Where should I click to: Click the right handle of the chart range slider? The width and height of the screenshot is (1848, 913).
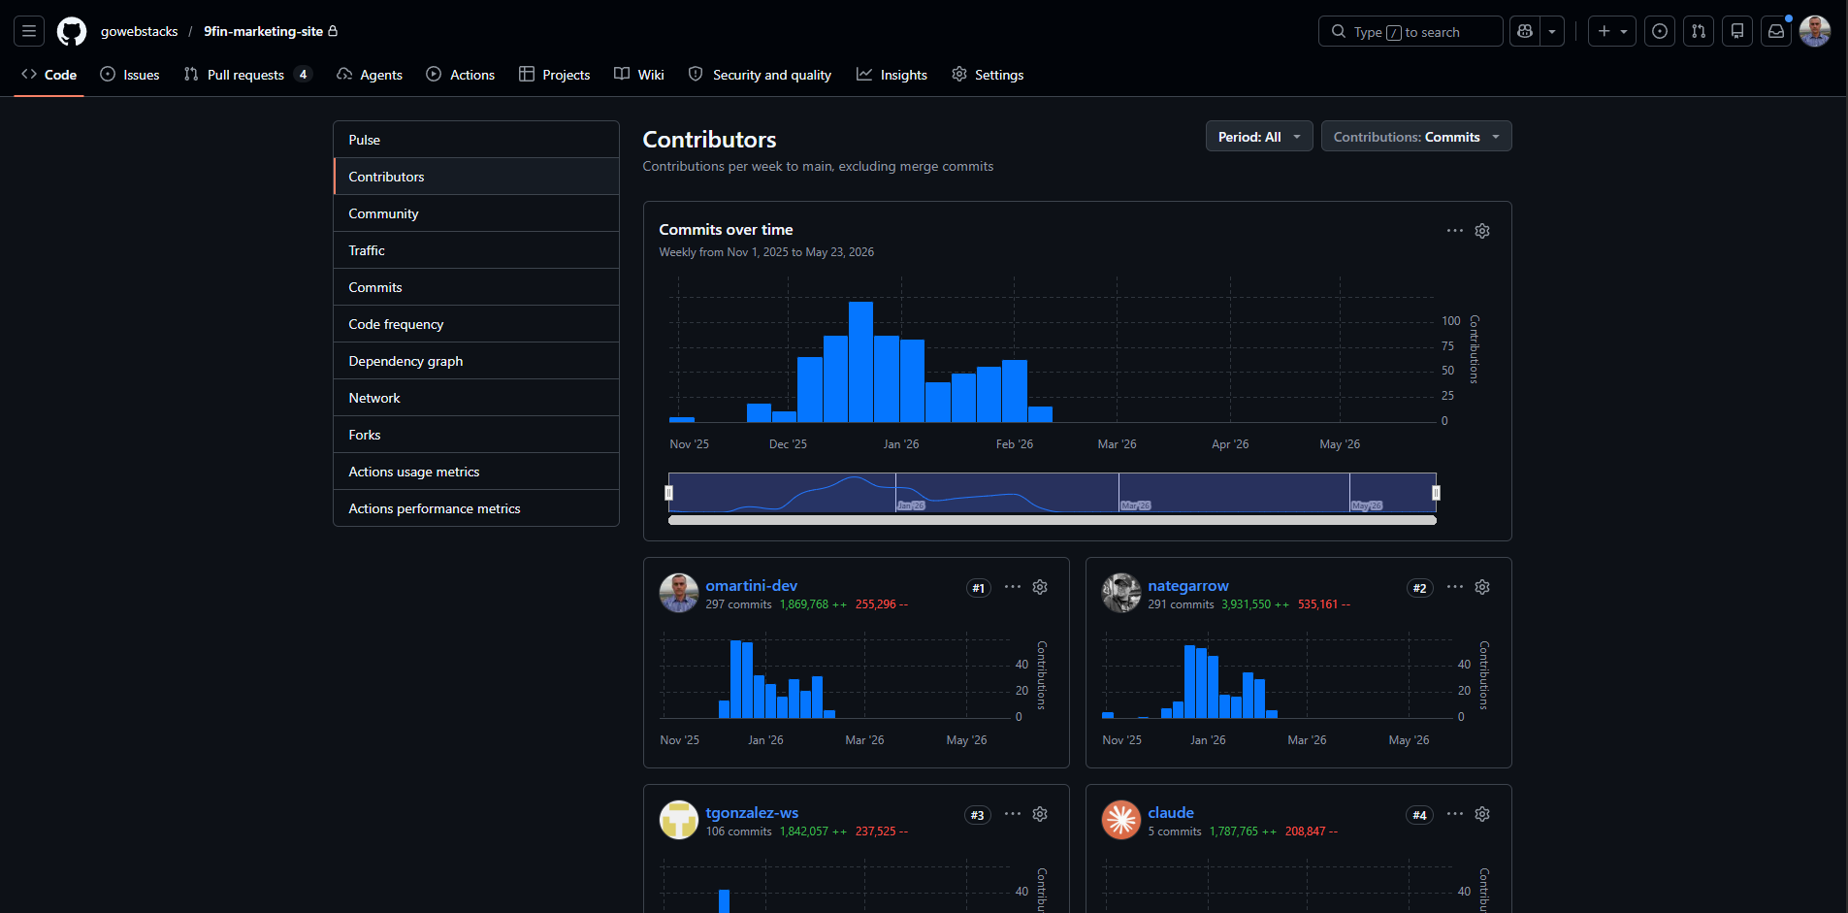pos(1437,493)
